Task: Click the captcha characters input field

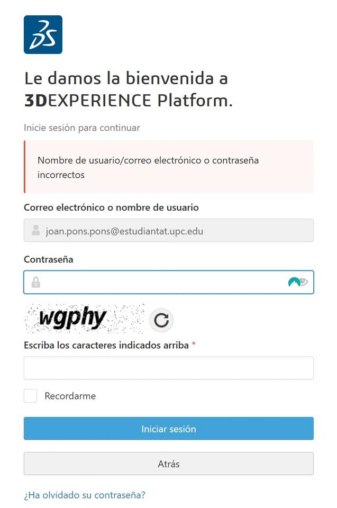Action: [x=168, y=368]
